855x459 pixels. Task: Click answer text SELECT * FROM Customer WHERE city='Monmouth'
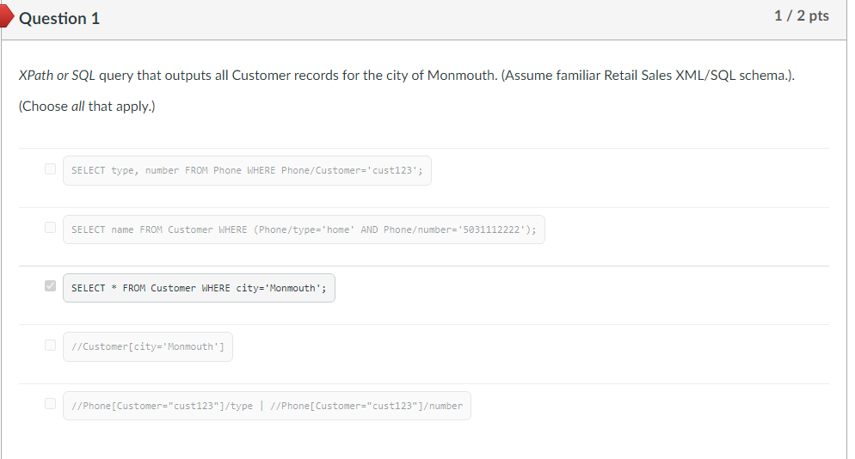coord(199,288)
